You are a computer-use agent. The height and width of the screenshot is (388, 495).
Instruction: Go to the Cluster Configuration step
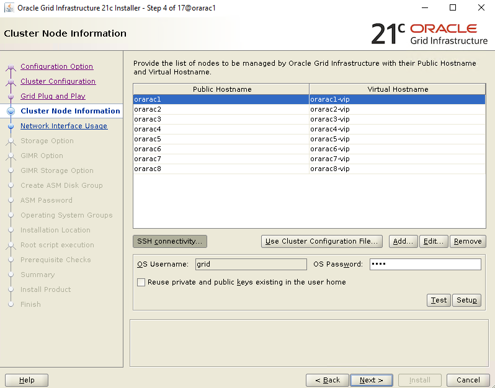point(58,81)
